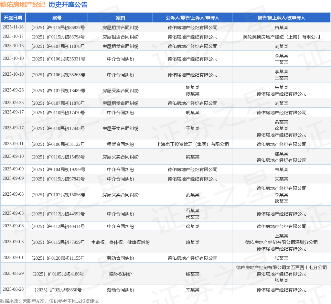Select case number 沪0120民初11155号
This screenshot has width=331, height=304.
click(x=58, y=258)
